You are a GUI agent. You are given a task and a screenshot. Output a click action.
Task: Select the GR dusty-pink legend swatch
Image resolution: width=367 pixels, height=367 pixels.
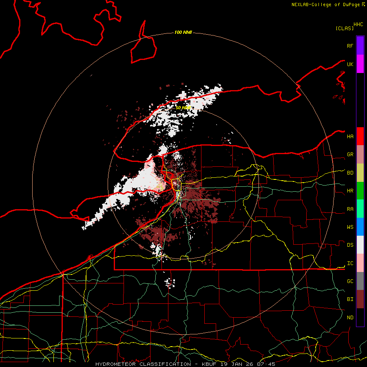pyautogui.click(x=360, y=155)
